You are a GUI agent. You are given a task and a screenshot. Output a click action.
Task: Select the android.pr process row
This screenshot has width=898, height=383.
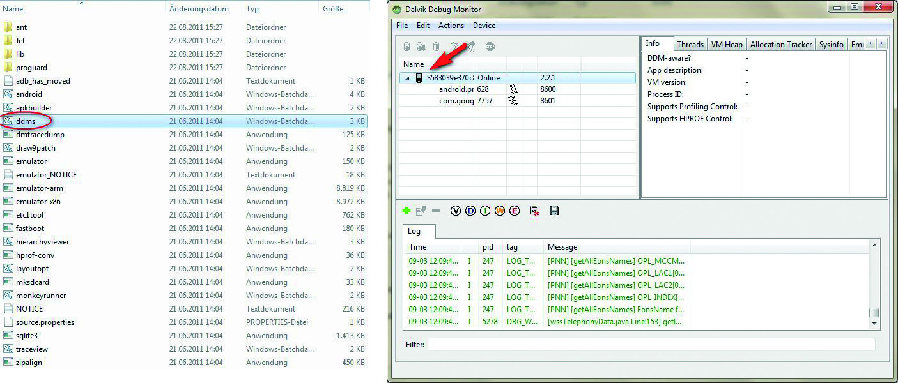pos(518,89)
